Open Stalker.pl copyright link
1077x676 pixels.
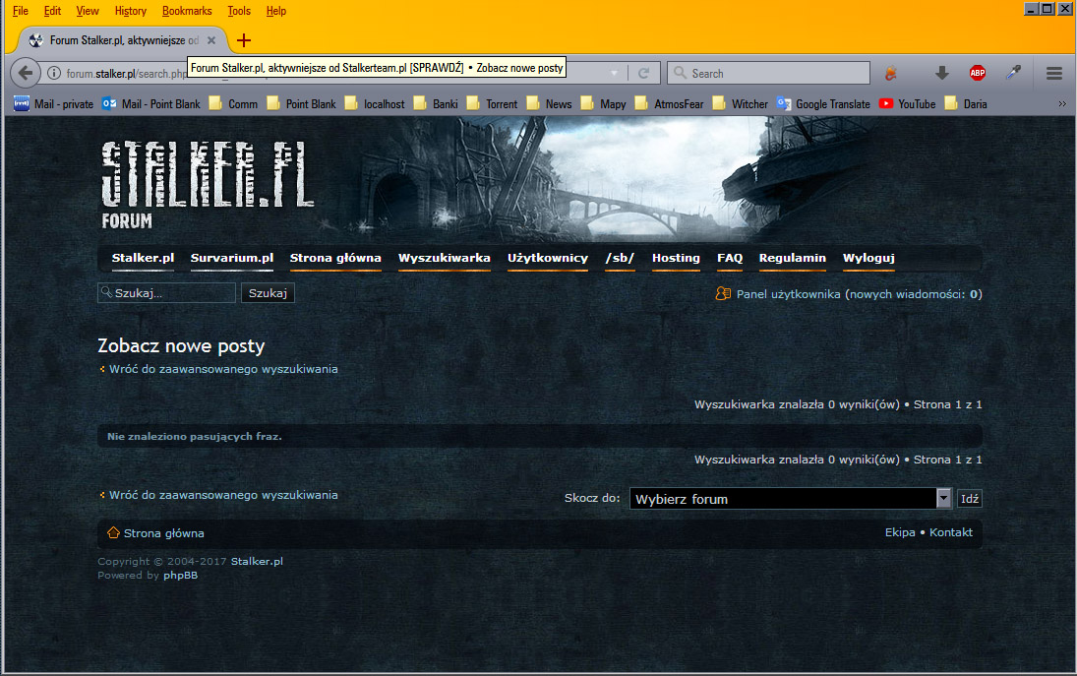click(x=257, y=561)
